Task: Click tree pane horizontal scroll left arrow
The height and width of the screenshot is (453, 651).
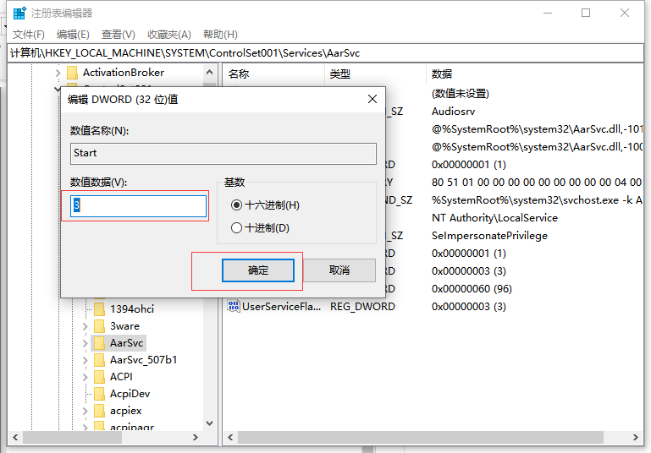Action: coord(15,437)
